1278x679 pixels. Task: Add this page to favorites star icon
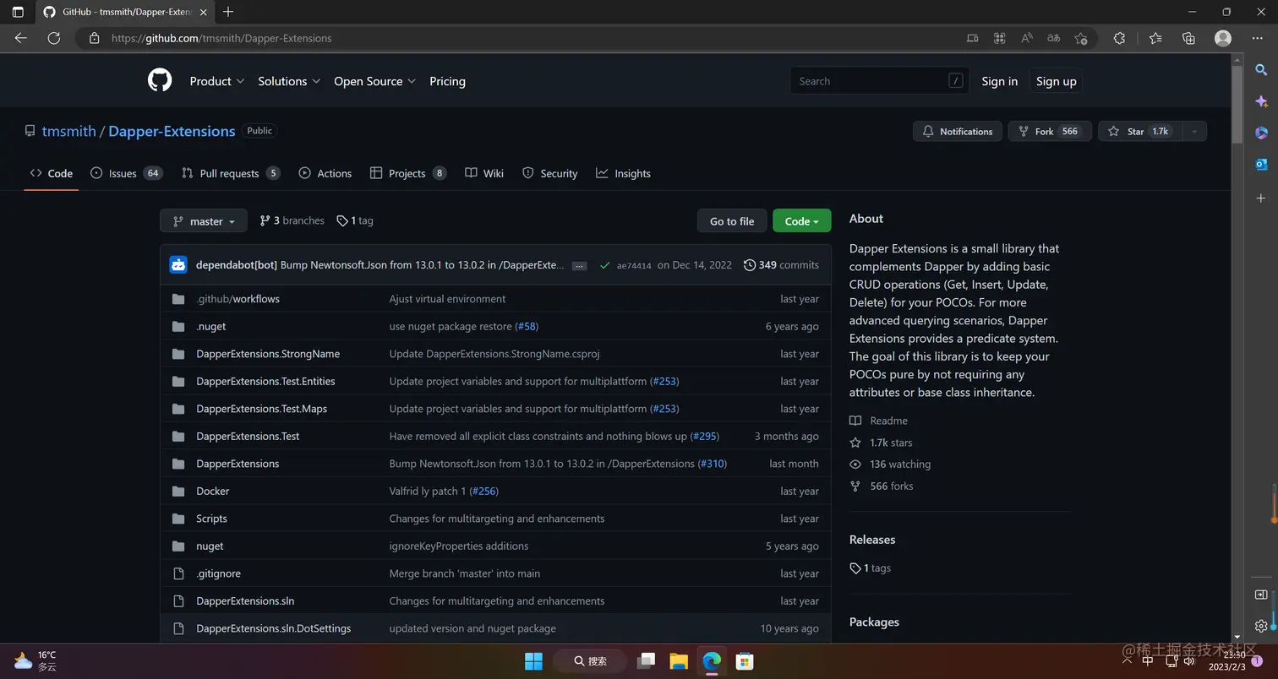coord(1081,38)
